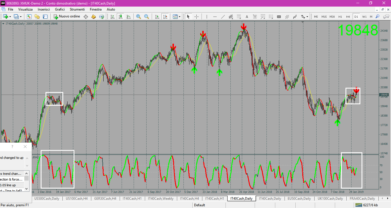The image size is (391, 208).
Task: Open the Aiuto menu
Action: coord(111,9)
